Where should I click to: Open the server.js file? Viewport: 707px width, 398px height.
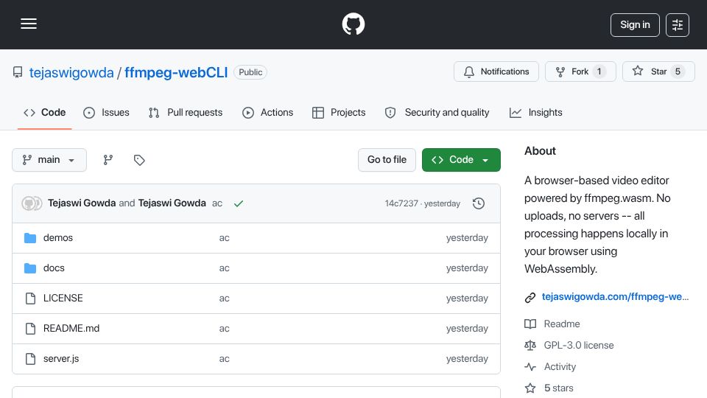61,359
